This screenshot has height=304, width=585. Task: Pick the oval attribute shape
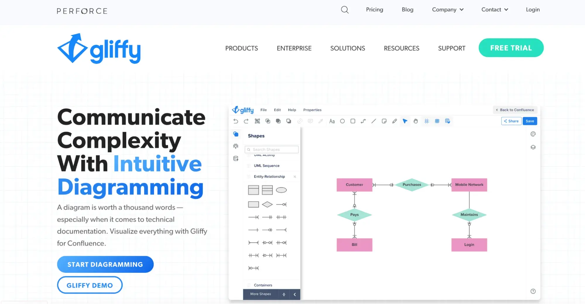tap(281, 190)
